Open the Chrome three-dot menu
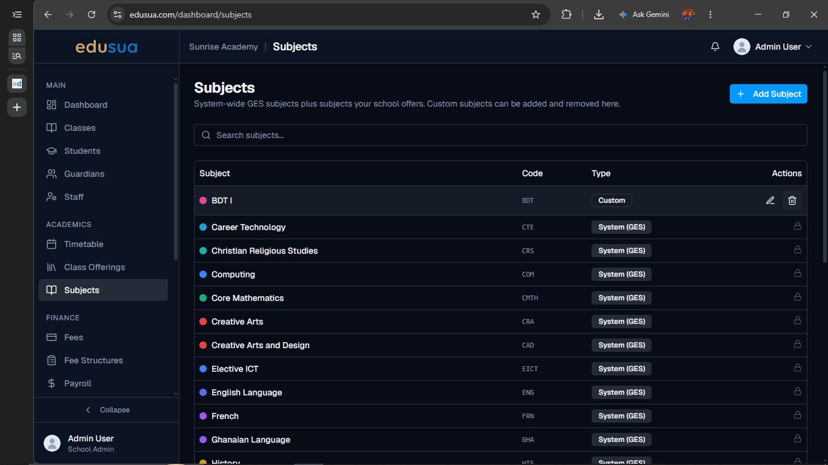The width and height of the screenshot is (828, 465). pyautogui.click(x=710, y=15)
